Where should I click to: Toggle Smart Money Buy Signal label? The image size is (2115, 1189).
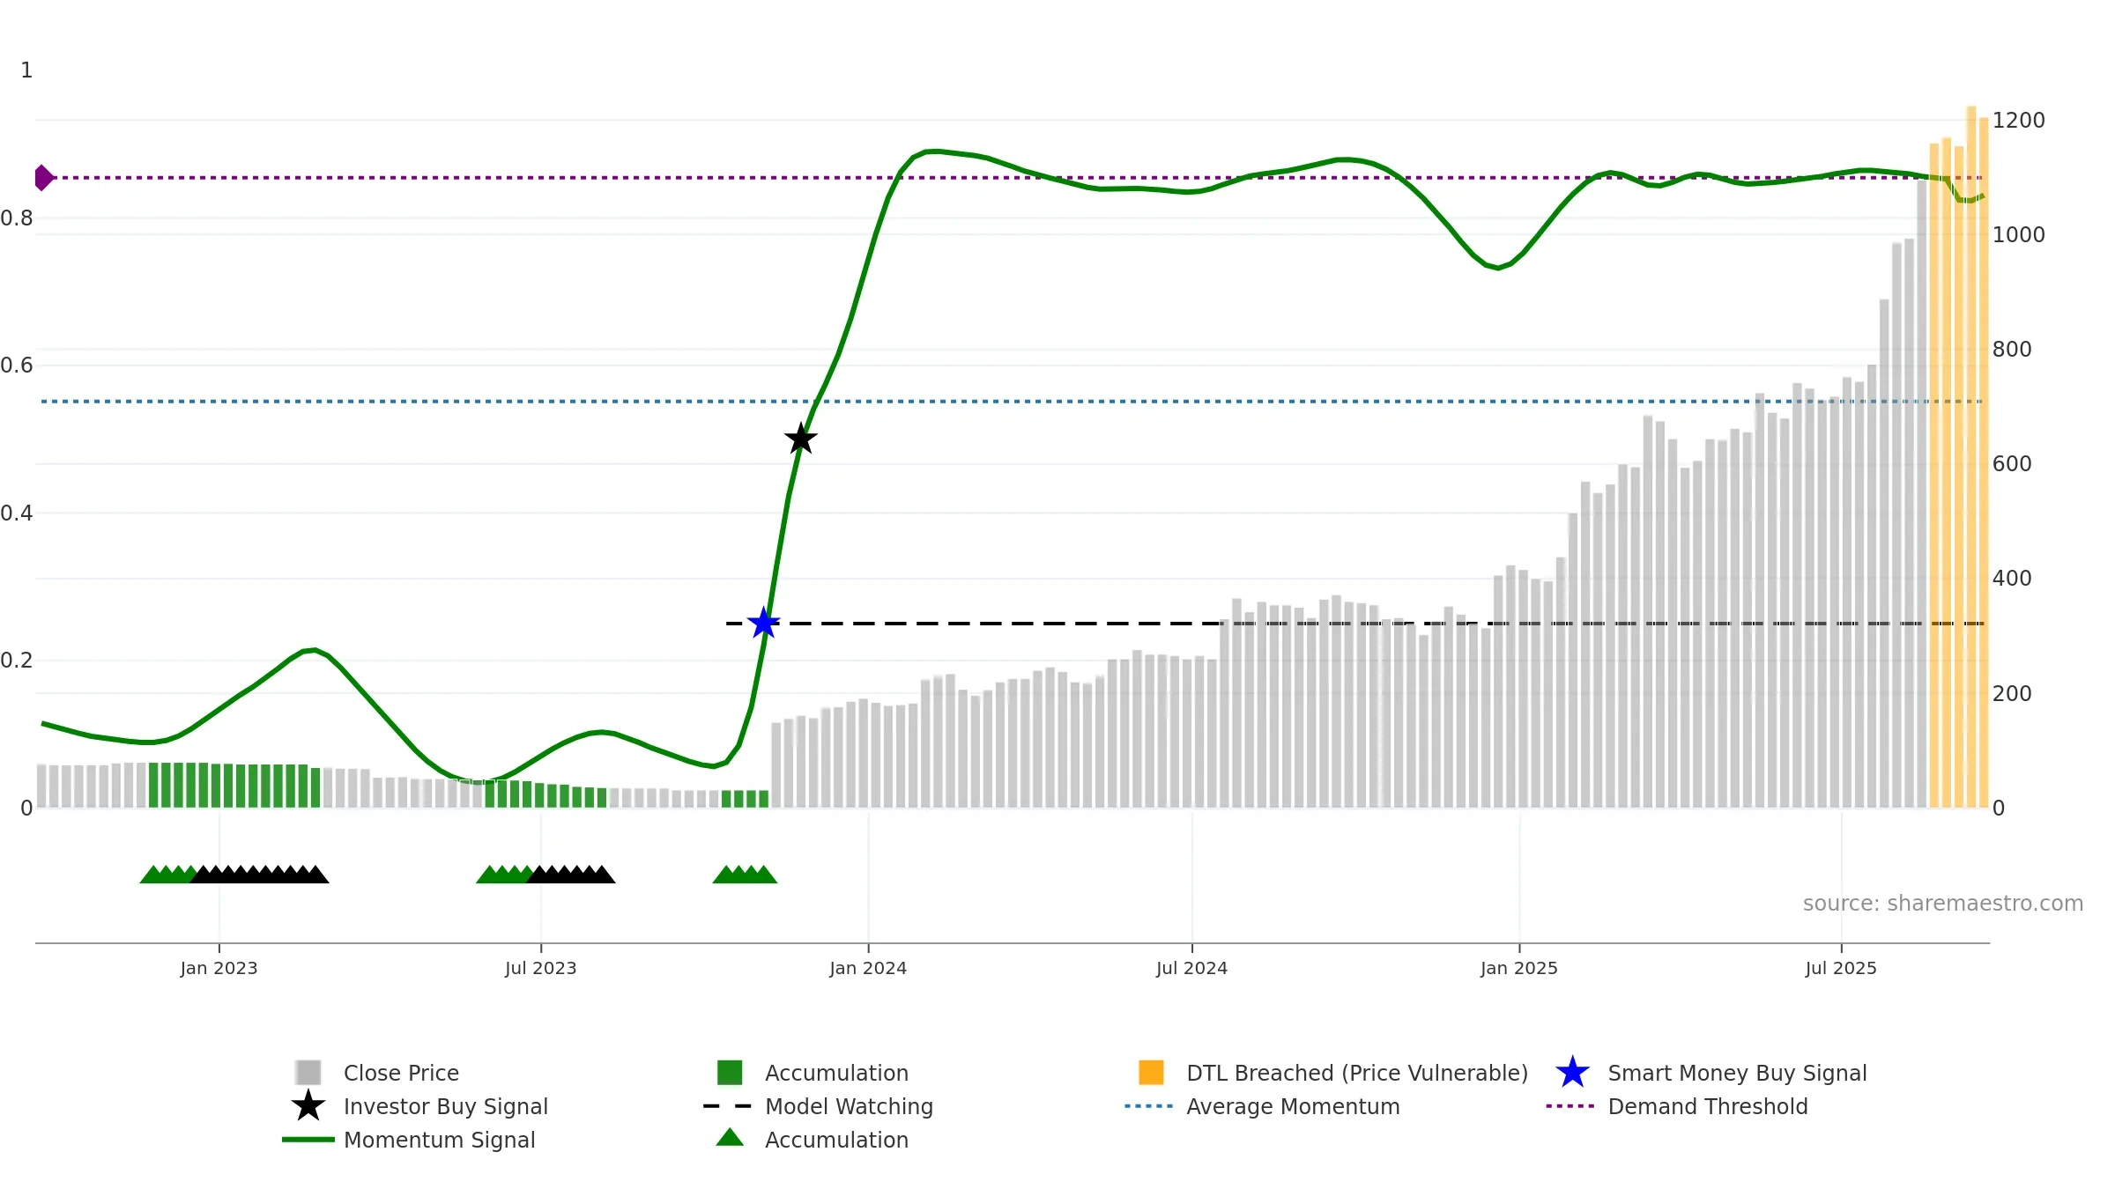[x=1737, y=1073]
